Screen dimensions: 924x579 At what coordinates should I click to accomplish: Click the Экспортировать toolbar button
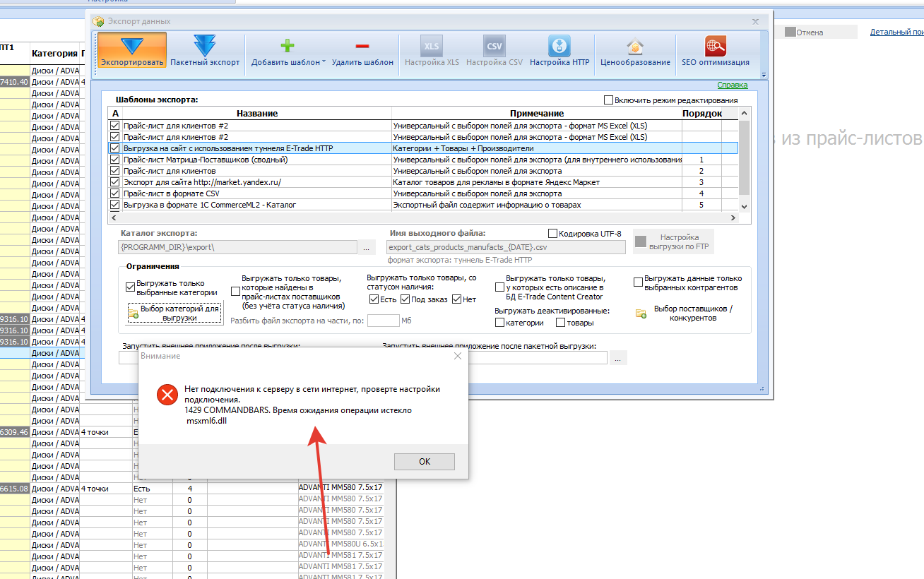[x=132, y=50]
